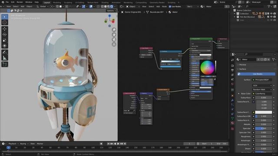Image resolution: width=278 pixels, height=156 pixels.
Task: Click the Principled BSDF surface shader field
Action: [x=262, y=80]
